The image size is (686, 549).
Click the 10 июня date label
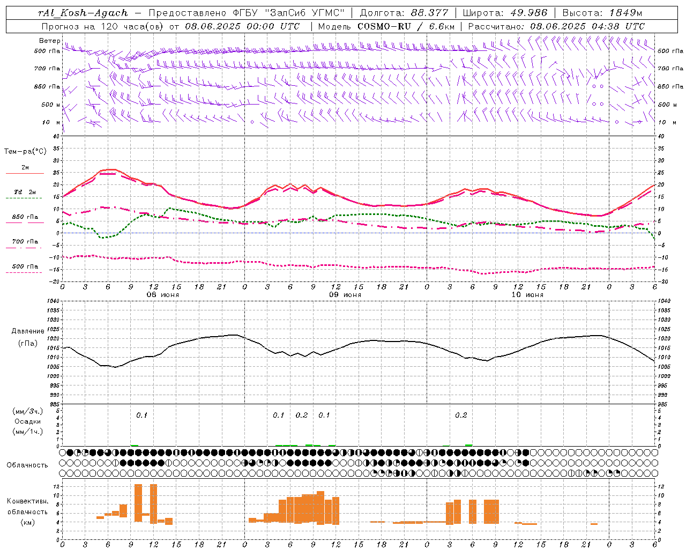(x=527, y=295)
